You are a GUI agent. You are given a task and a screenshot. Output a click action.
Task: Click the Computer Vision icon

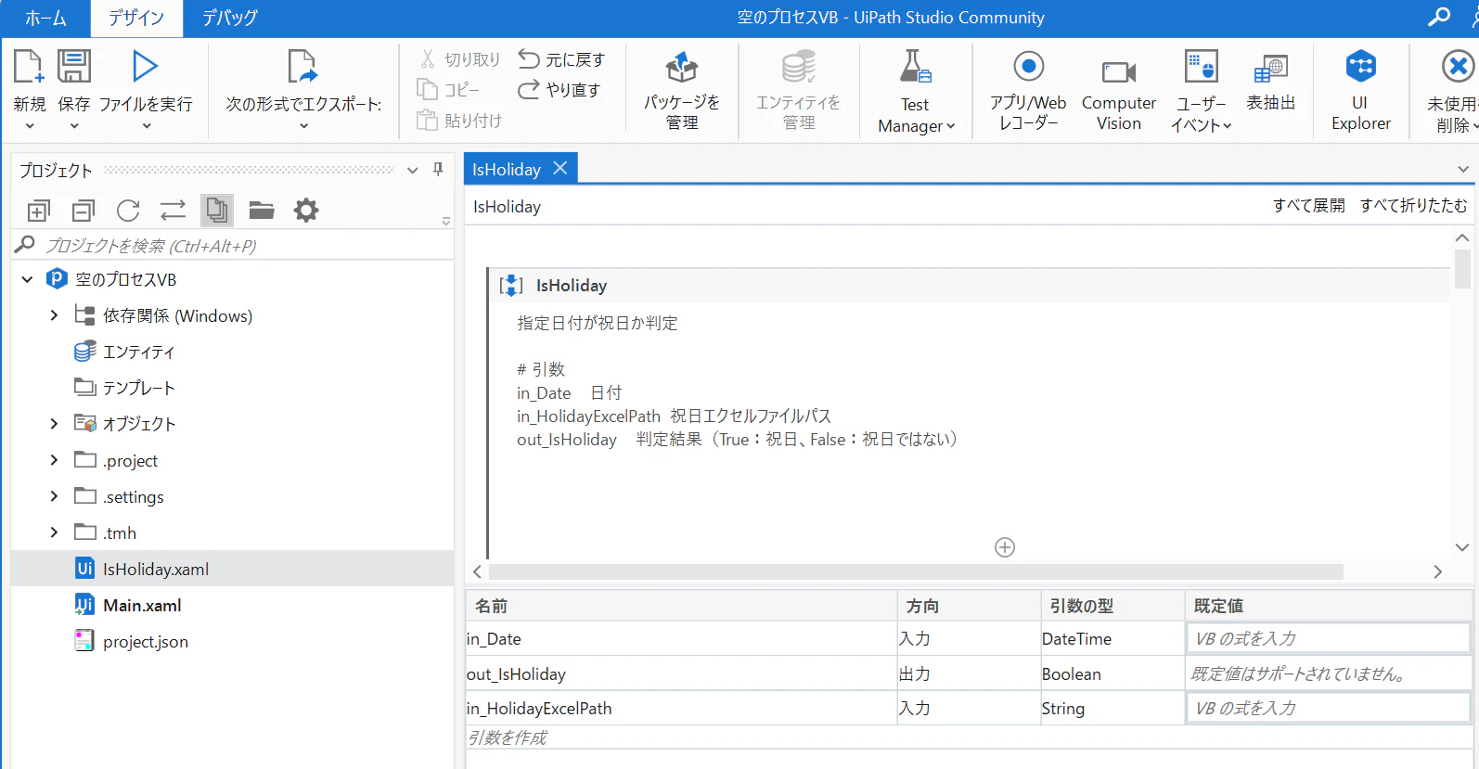(1119, 71)
